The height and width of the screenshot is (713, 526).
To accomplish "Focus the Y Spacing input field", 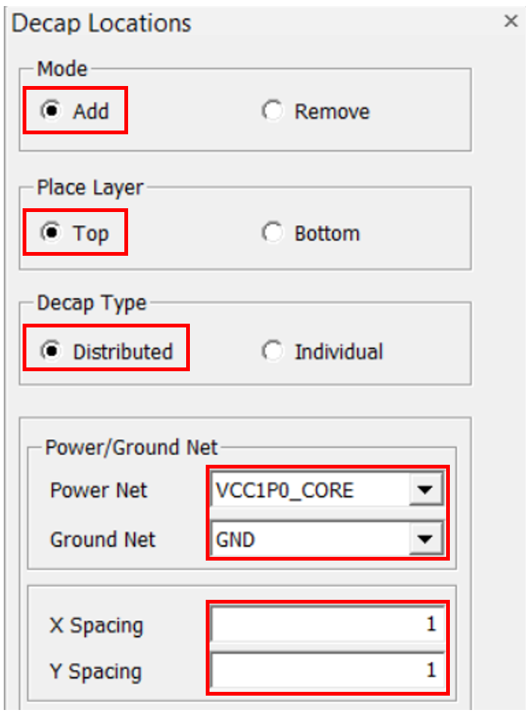I will click(327, 671).
